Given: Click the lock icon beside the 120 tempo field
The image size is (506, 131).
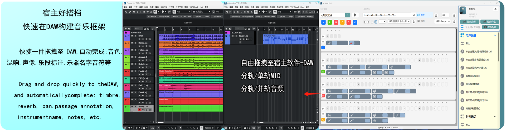Looking at the screenshot, I should point(454,15).
